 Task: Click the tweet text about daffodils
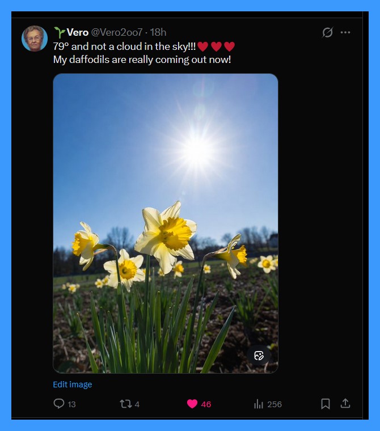[142, 59]
